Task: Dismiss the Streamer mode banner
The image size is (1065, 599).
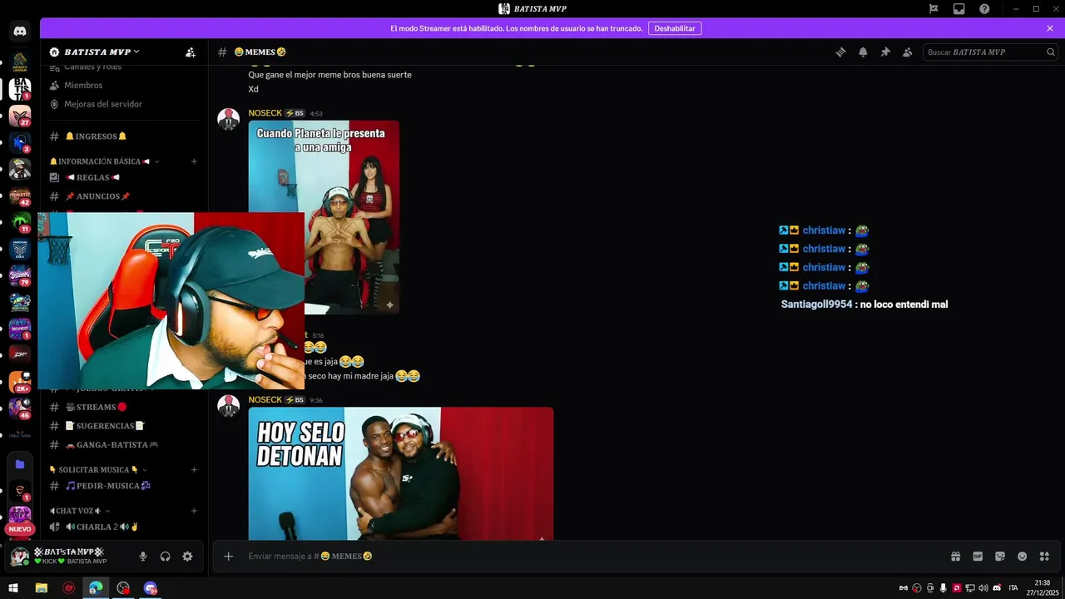Action: [1050, 28]
